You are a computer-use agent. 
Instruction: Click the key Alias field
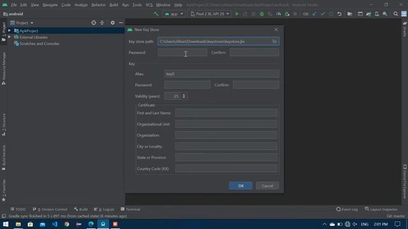(222, 74)
